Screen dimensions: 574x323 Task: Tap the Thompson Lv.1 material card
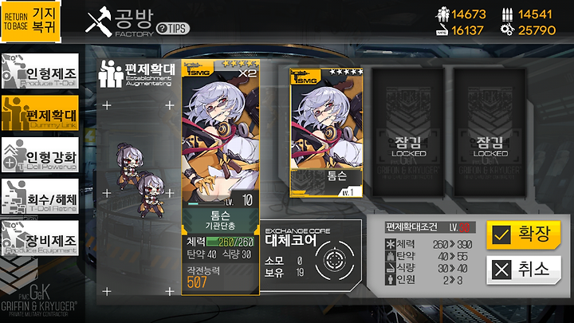click(326, 132)
